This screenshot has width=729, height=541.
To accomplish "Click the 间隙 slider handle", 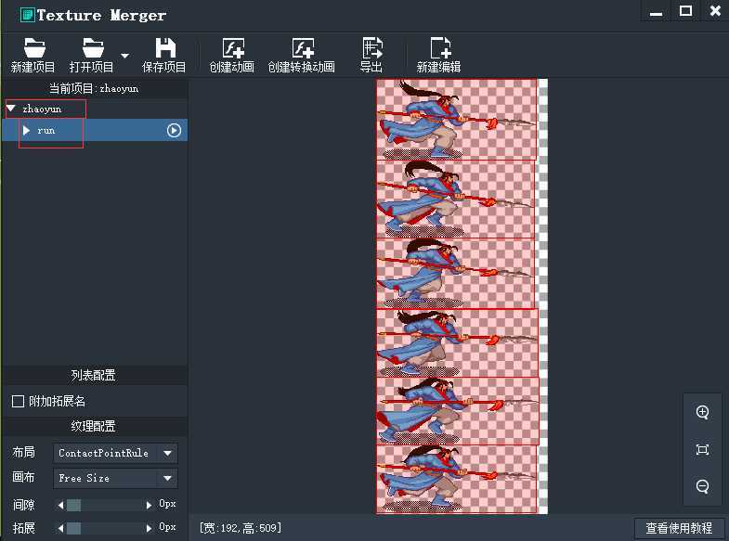I will tap(74, 505).
